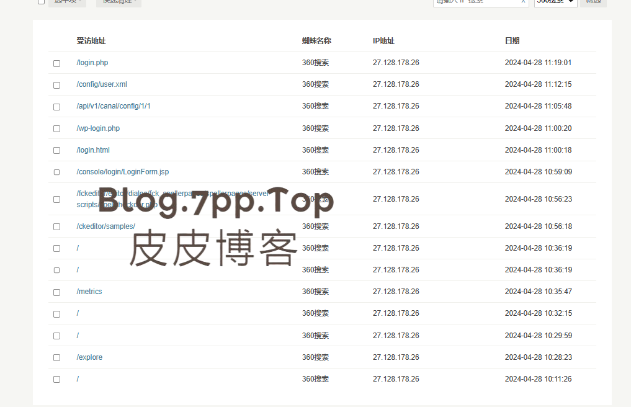The image size is (631, 407).
Task: Open the /console/login/LoginForm.jsp link
Action: [123, 172]
